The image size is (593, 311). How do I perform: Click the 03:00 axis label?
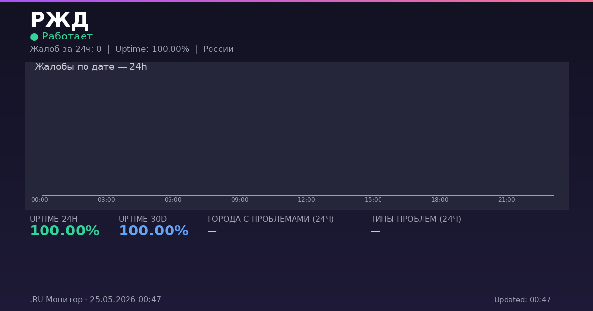(106, 200)
